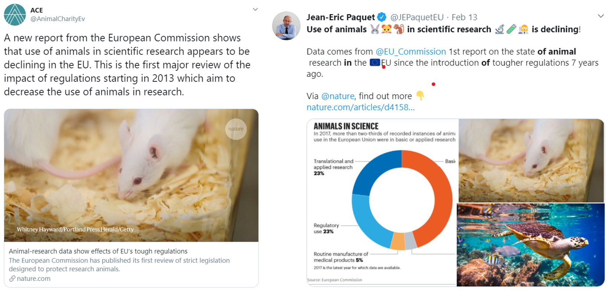The image size is (613, 292).
Task: Click Jean-Eric Paquet's profile photo
Action: 286,26
